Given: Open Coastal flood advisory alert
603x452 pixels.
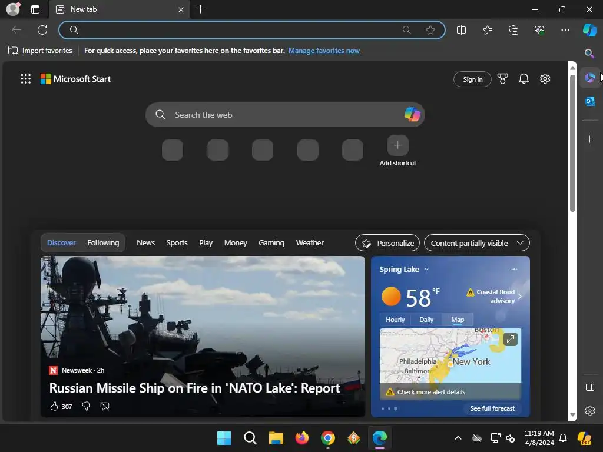Looking at the screenshot, I should [x=495, y=297].
